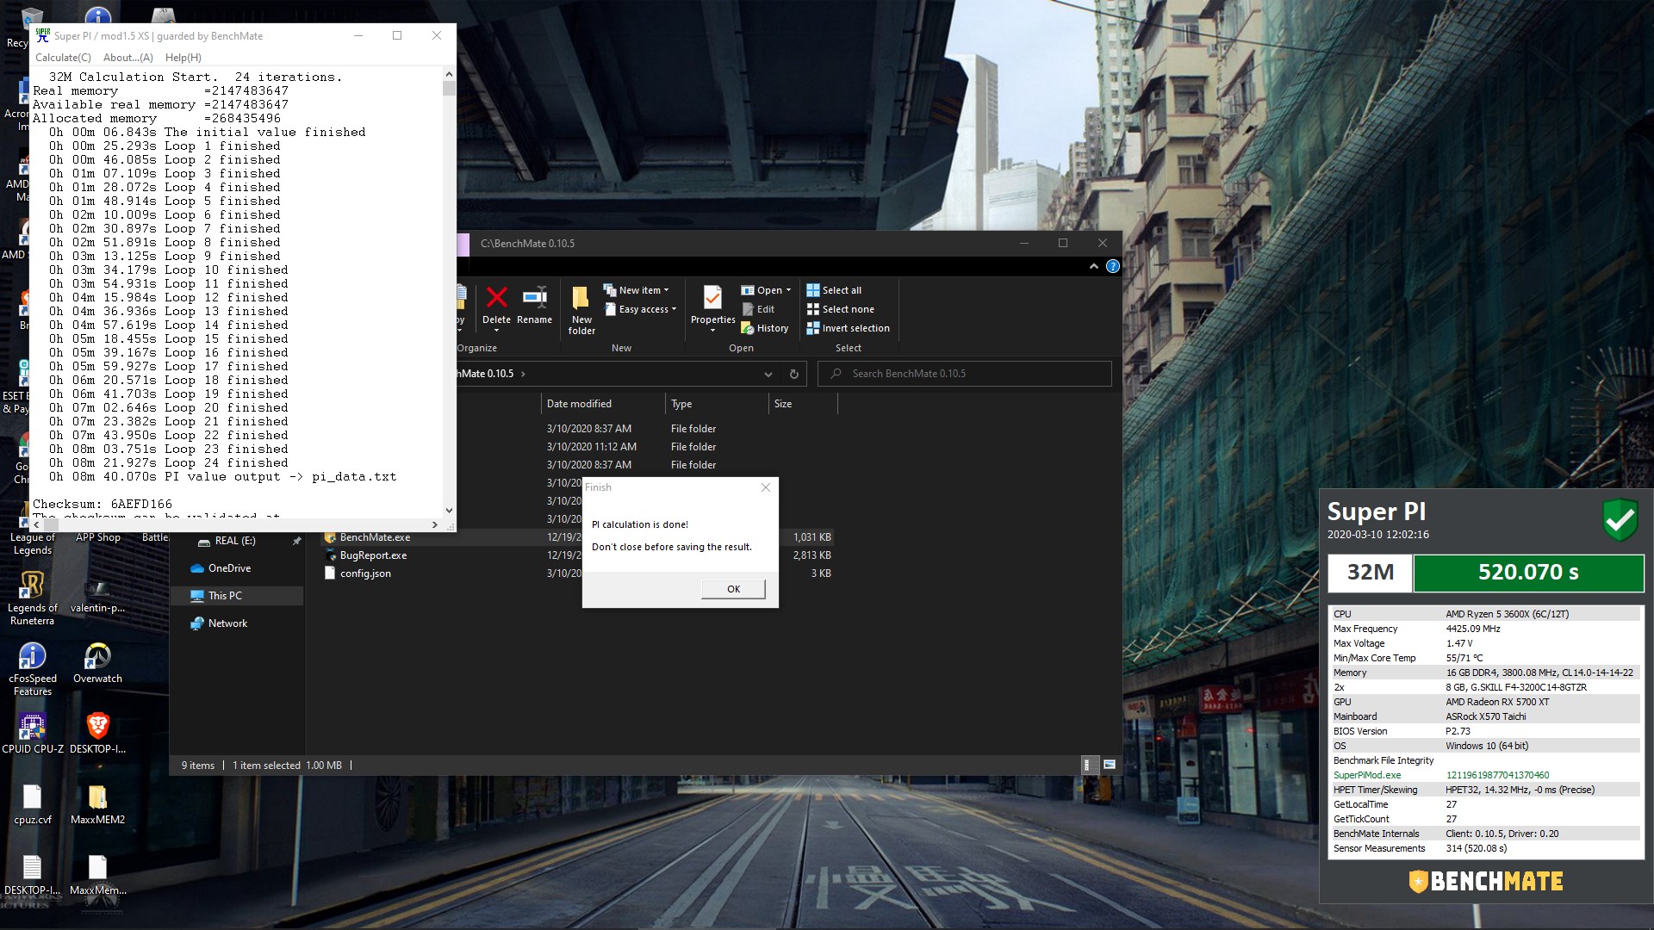Open the About menu in Super PI
1654x930 pixels.
click(x=127, y=58)
